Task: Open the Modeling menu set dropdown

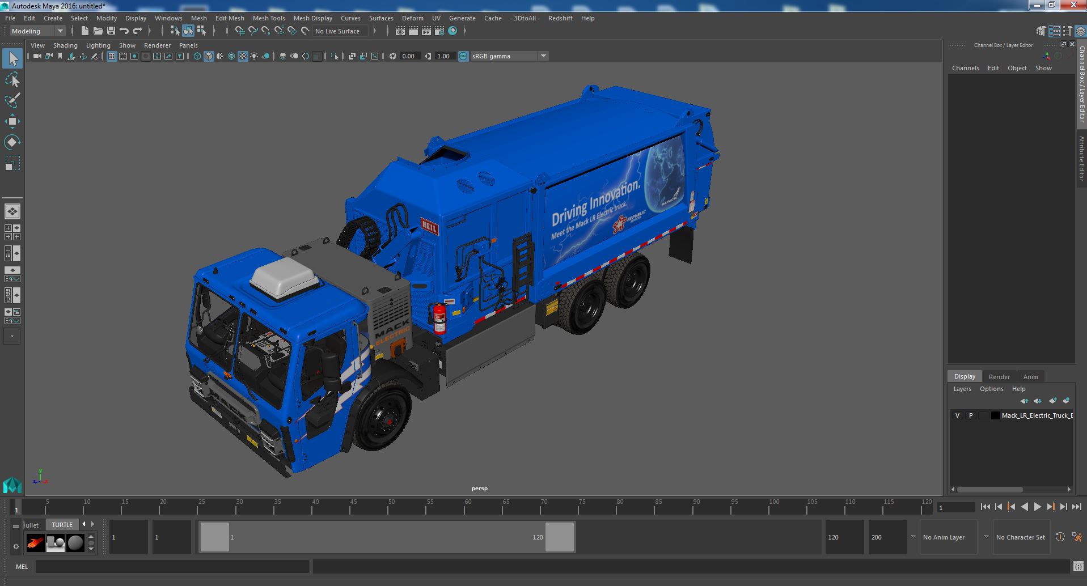Action: click(x=37, y=31)
